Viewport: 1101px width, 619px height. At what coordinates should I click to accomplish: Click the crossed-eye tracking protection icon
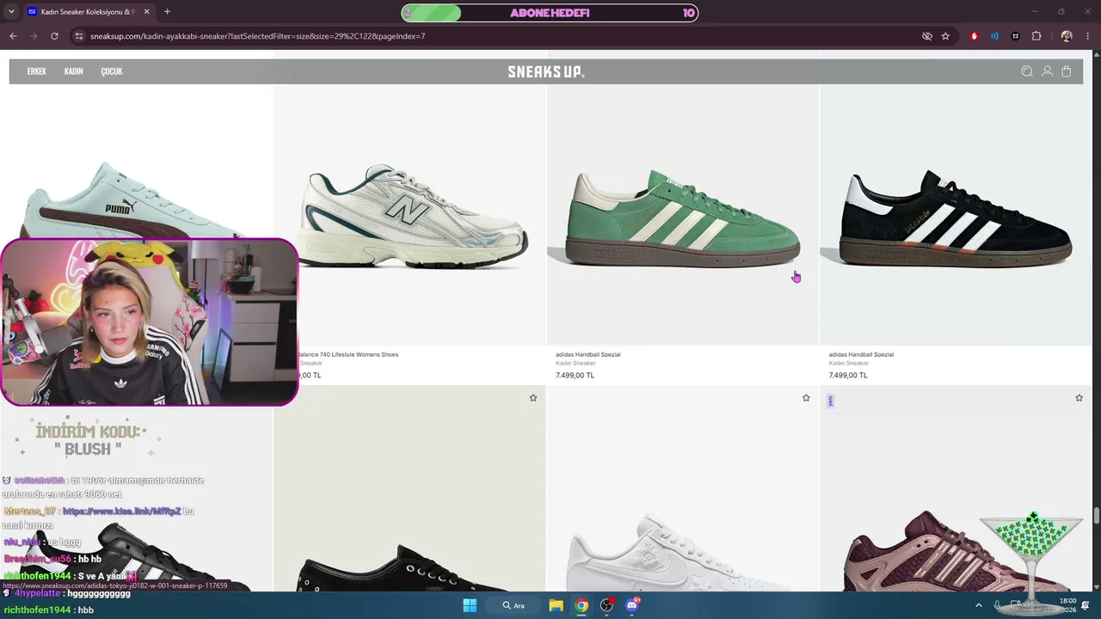[x=926, y=36]
